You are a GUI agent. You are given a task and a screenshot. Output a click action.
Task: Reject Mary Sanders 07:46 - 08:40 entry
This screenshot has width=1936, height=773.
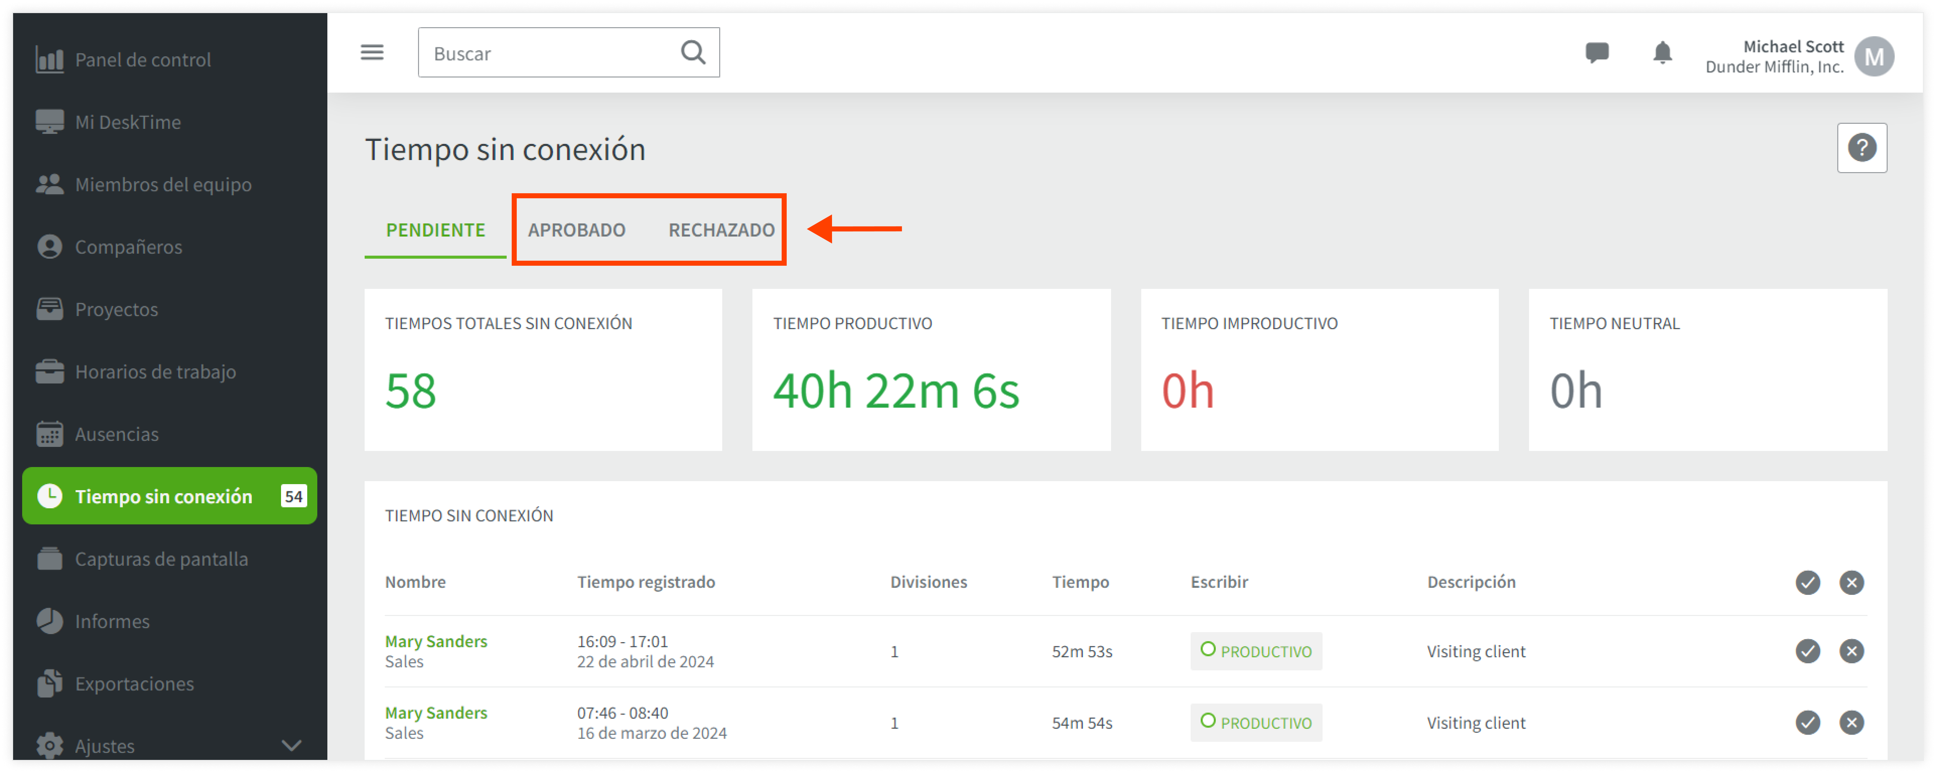(x=1851, y=722)
